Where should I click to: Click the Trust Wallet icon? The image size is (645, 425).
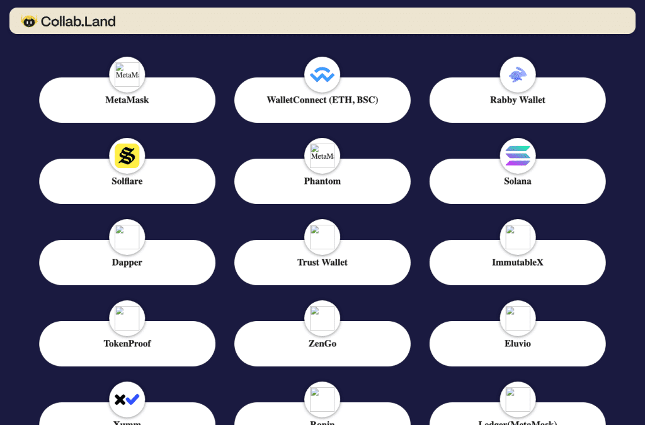pos(322,237)
